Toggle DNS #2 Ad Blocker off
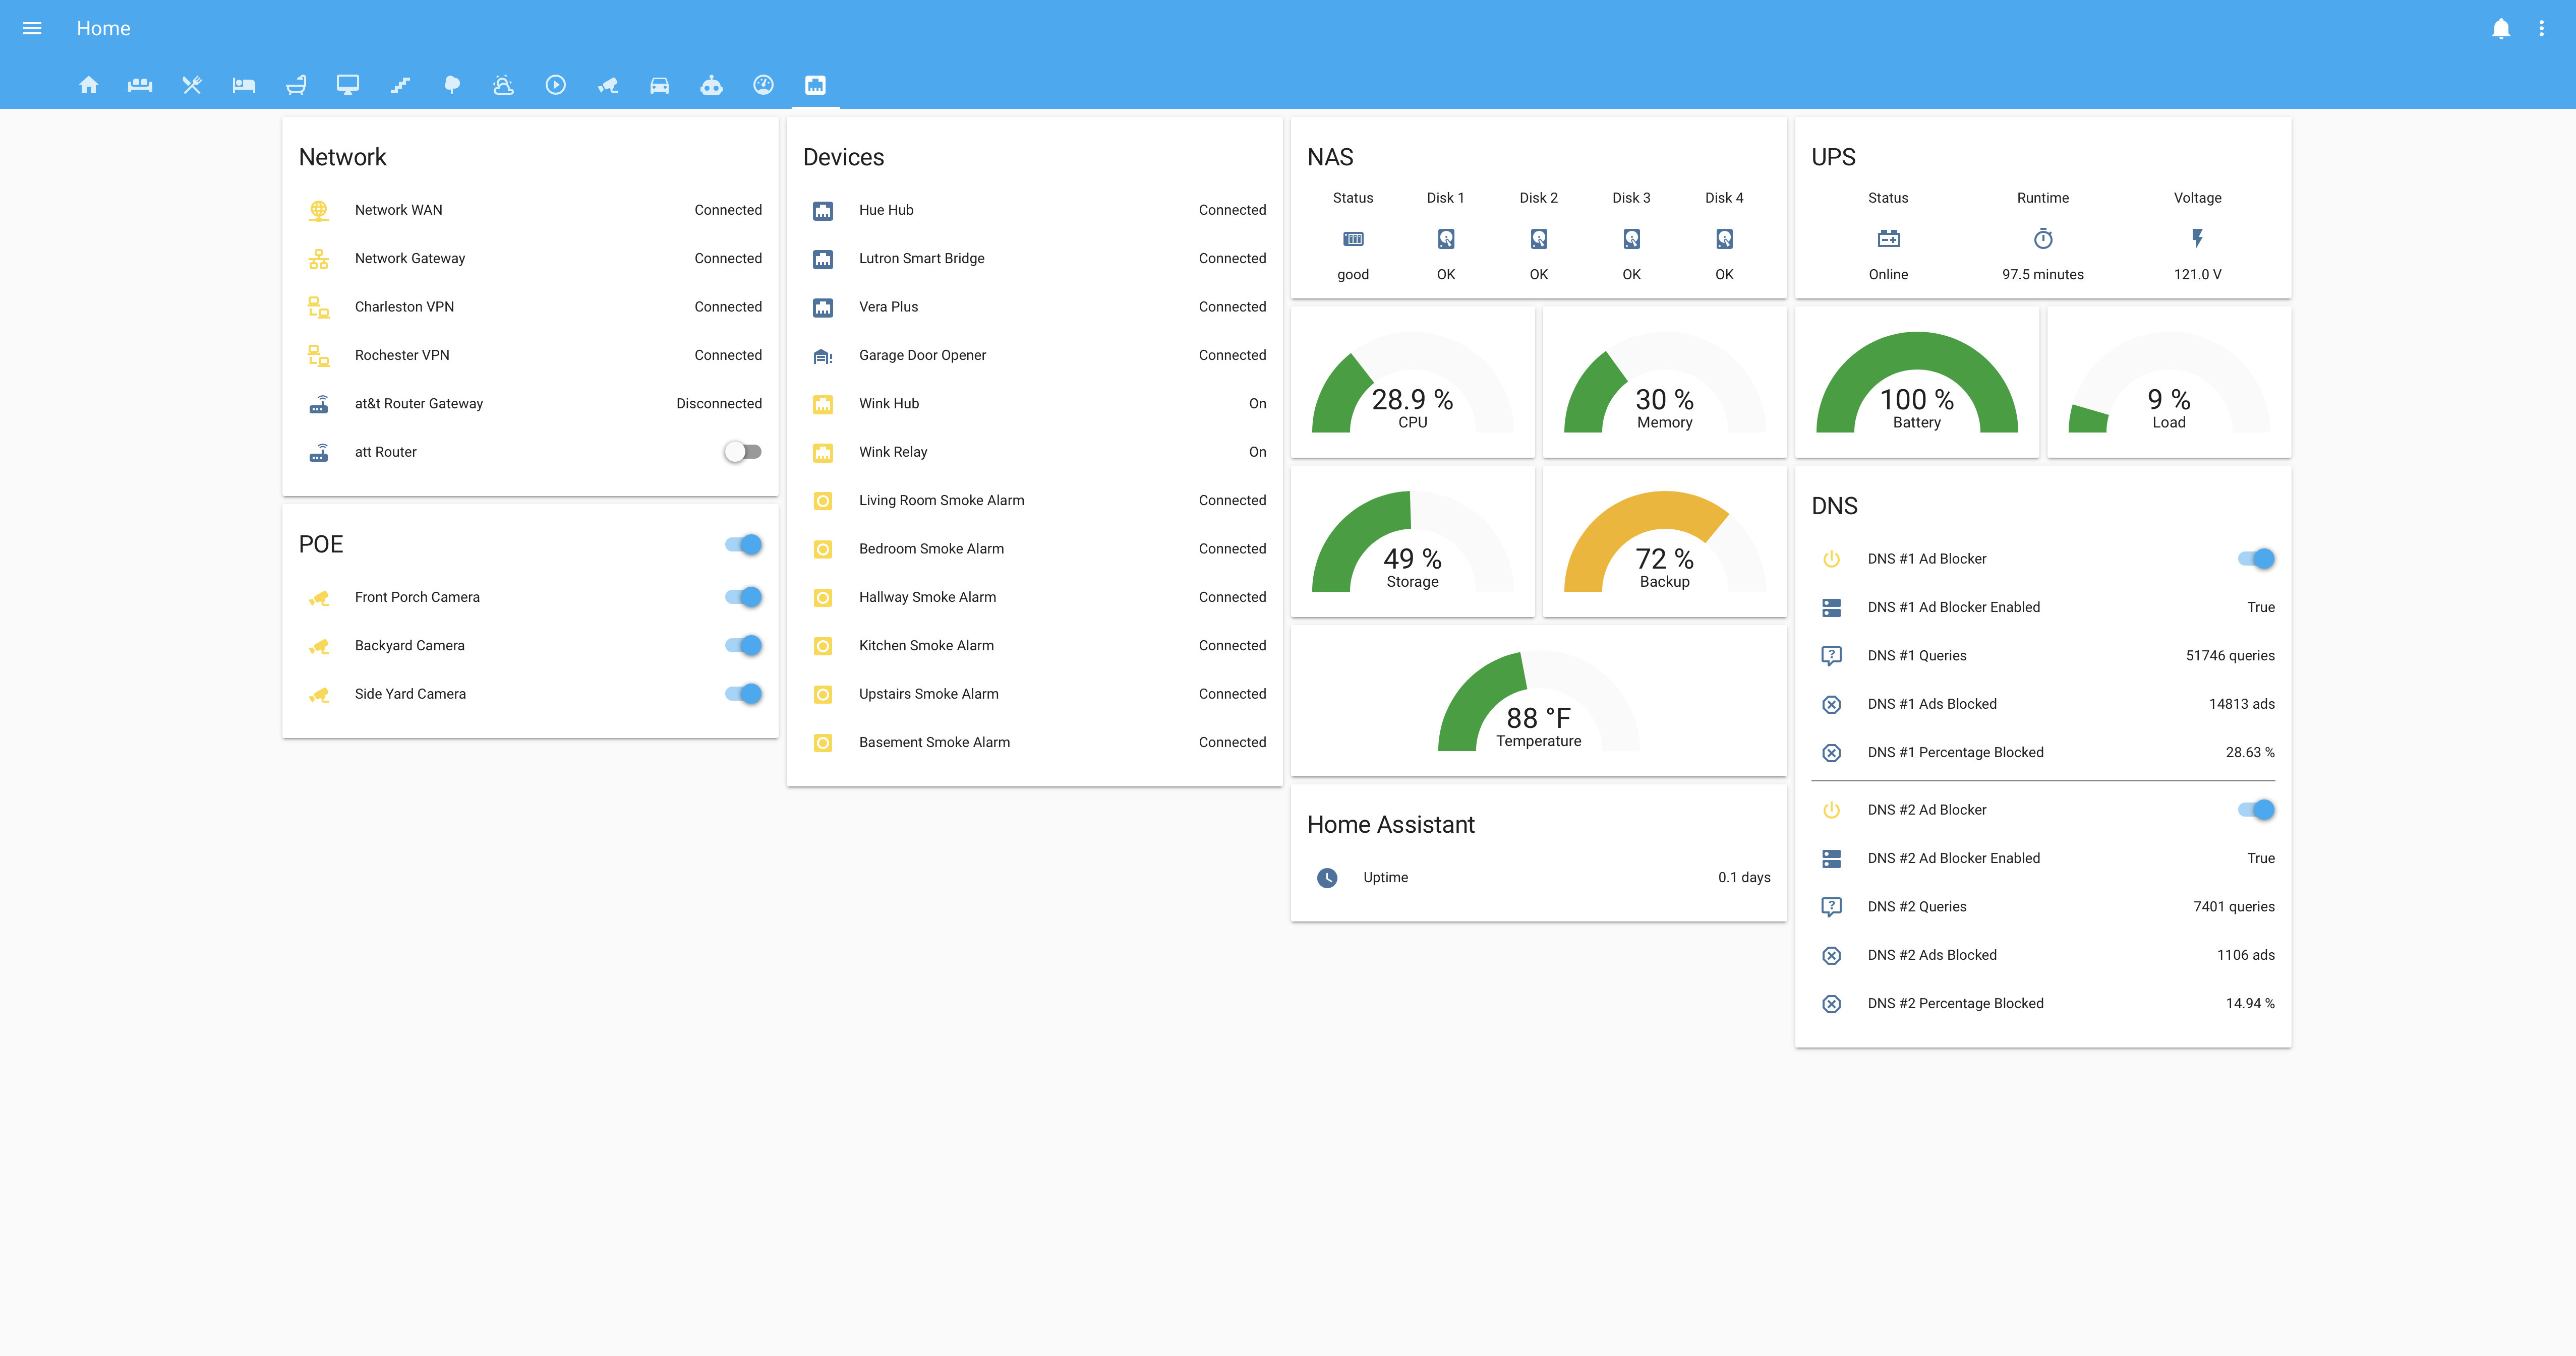The height and width of the screenshot is (1356, 2576). [2256, 810]
